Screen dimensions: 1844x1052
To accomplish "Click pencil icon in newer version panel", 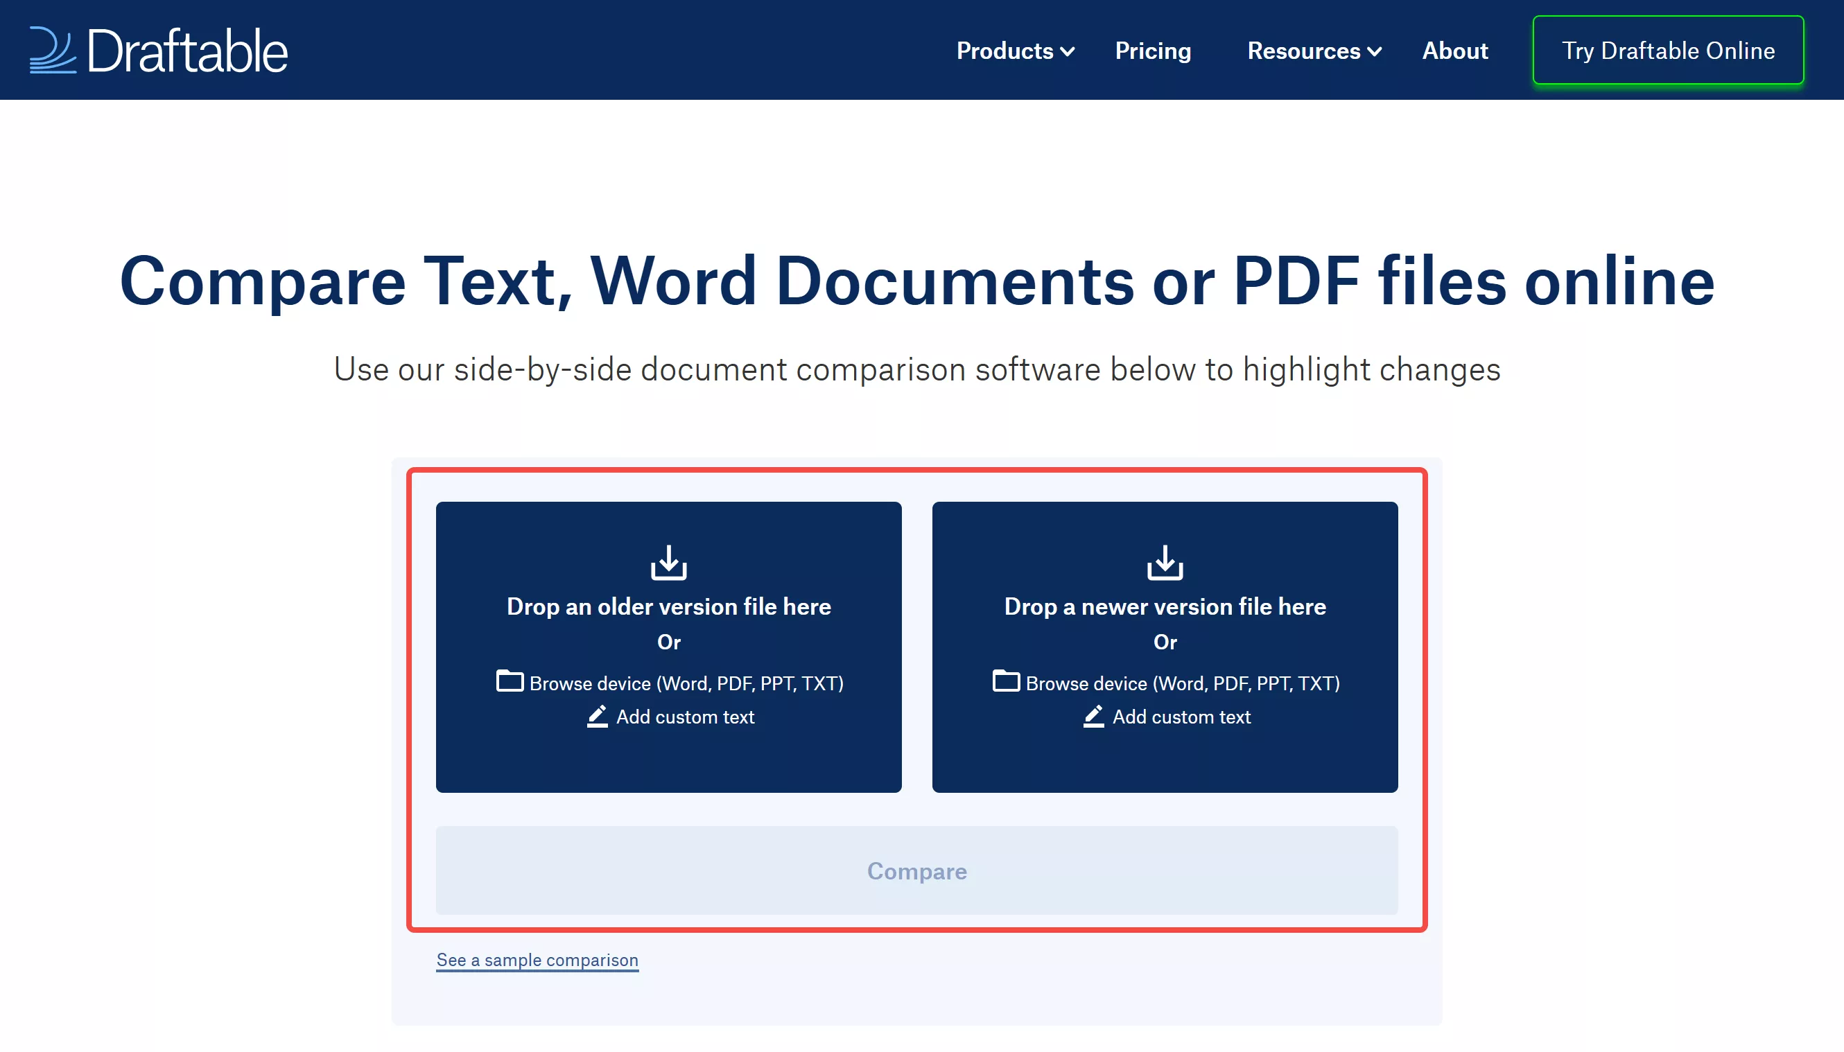I will [x=1094, y=716].
